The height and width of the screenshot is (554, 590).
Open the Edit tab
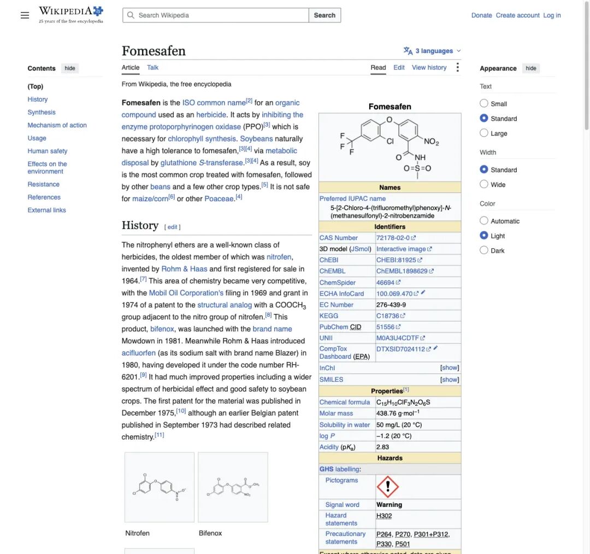pyautogui.click(x=399, y=67)
